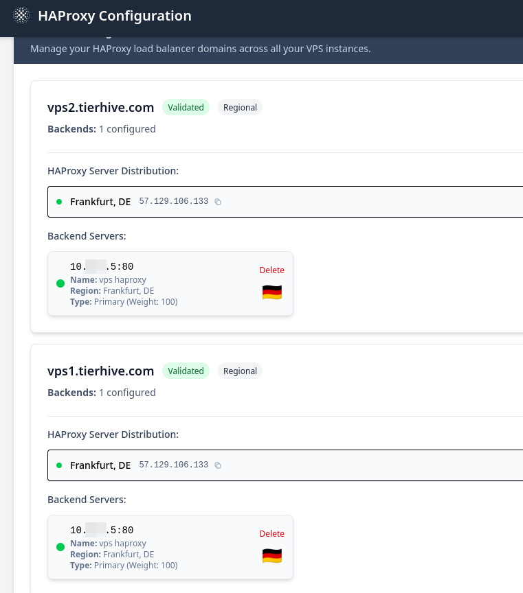The height and width of the screenshot is (593, 523).
Task: Click the Validated badge on vps1.tierhive.com
Action: pos(186,371)
